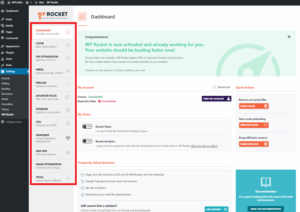Screen dimensions: 300x212
Task: Click the refresh icon on Preload Cache
Action: (x=266, y=125)
